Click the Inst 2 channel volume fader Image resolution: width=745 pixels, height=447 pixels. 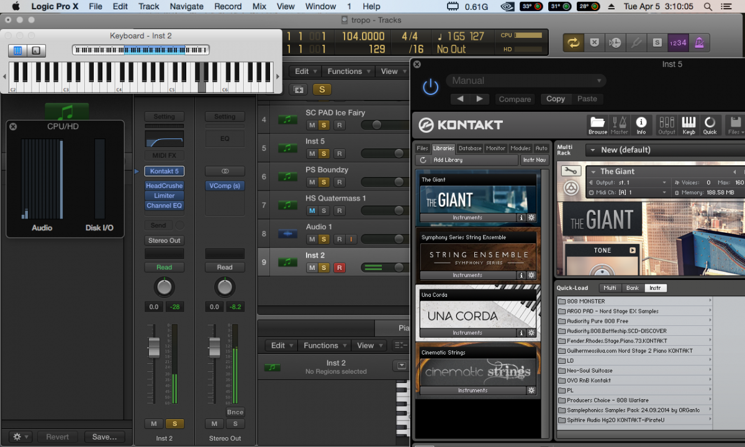click(154, 347)
